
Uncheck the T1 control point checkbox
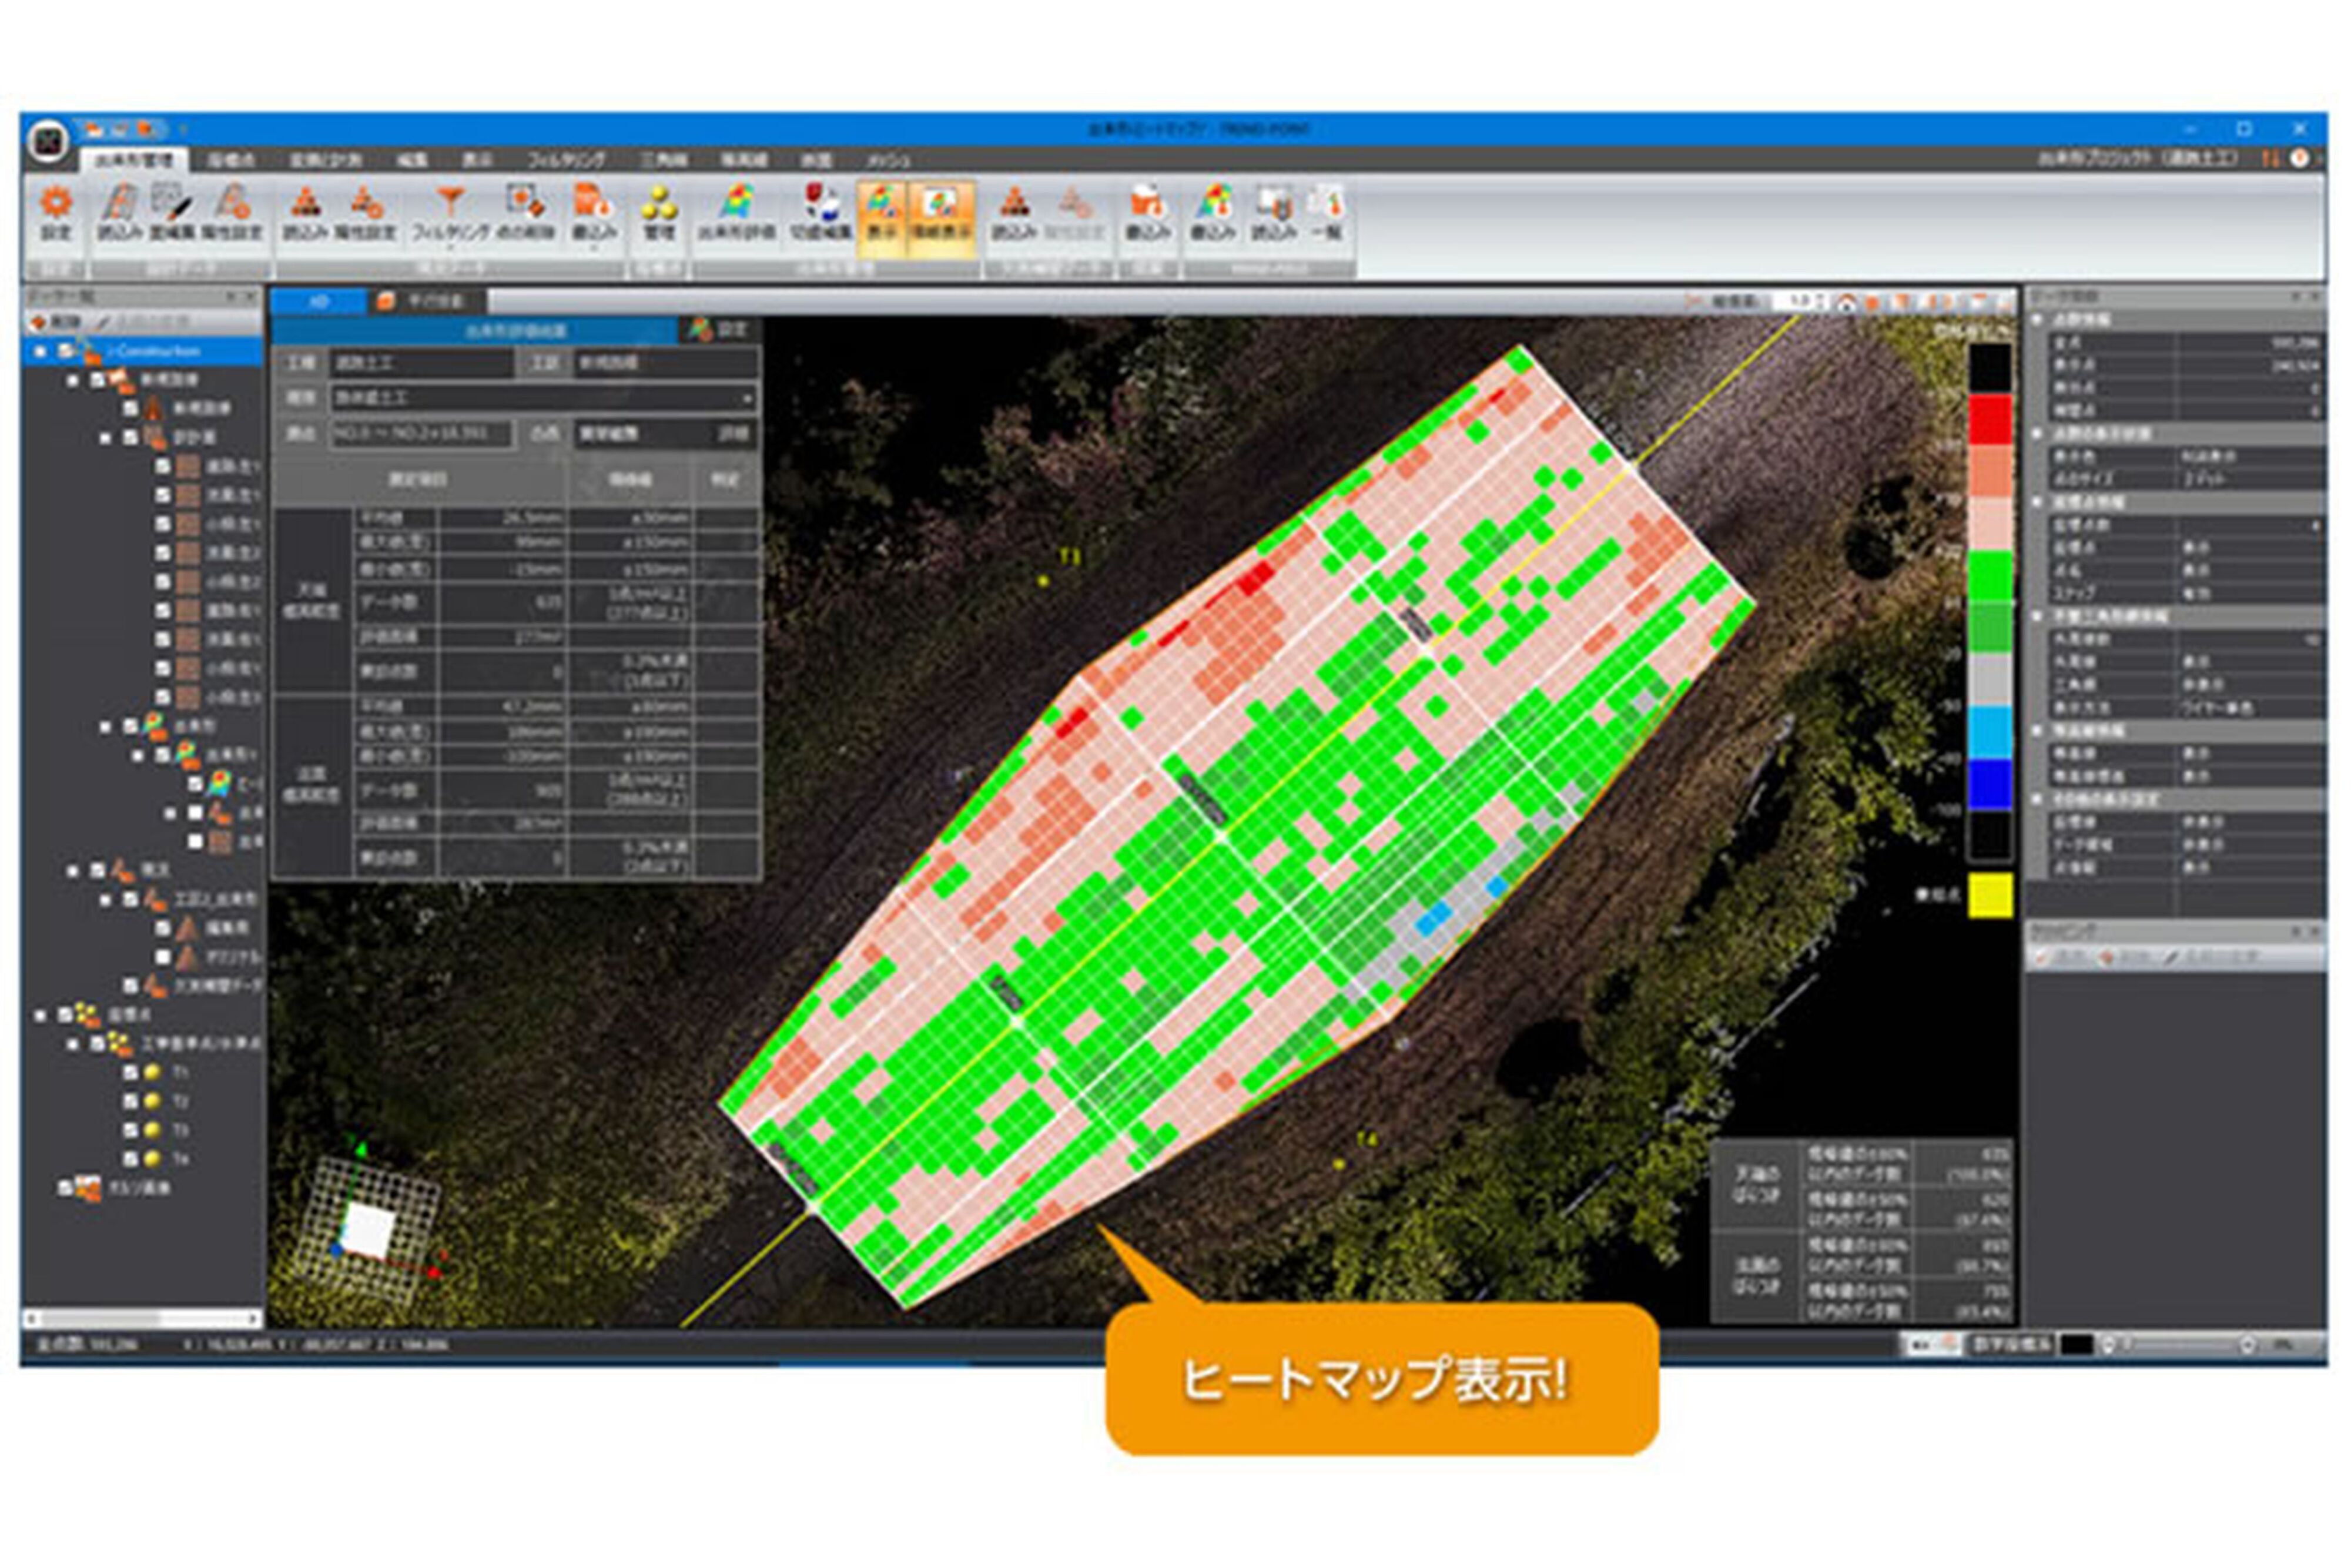(x=130, y=1072)
